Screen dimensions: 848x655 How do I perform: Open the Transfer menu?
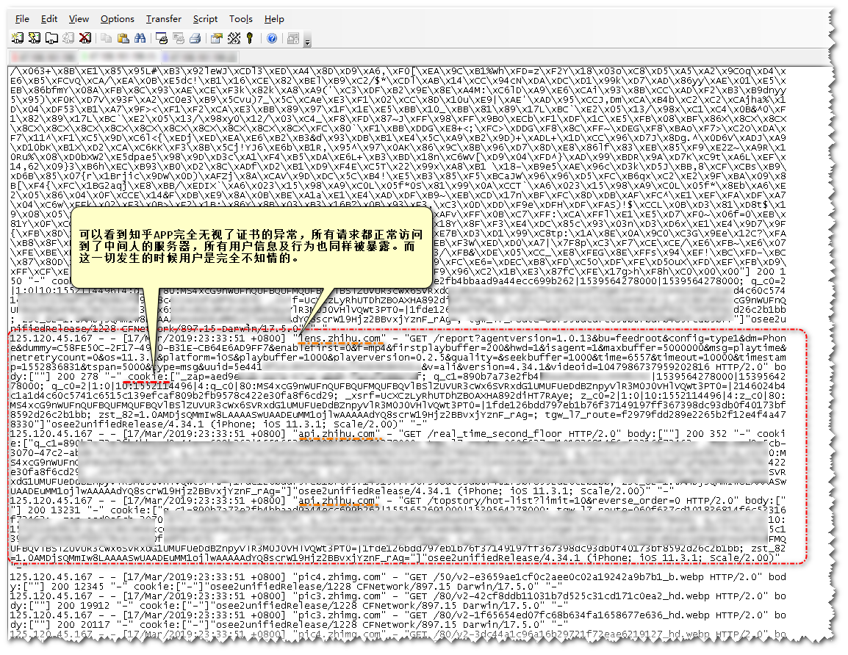163,19
